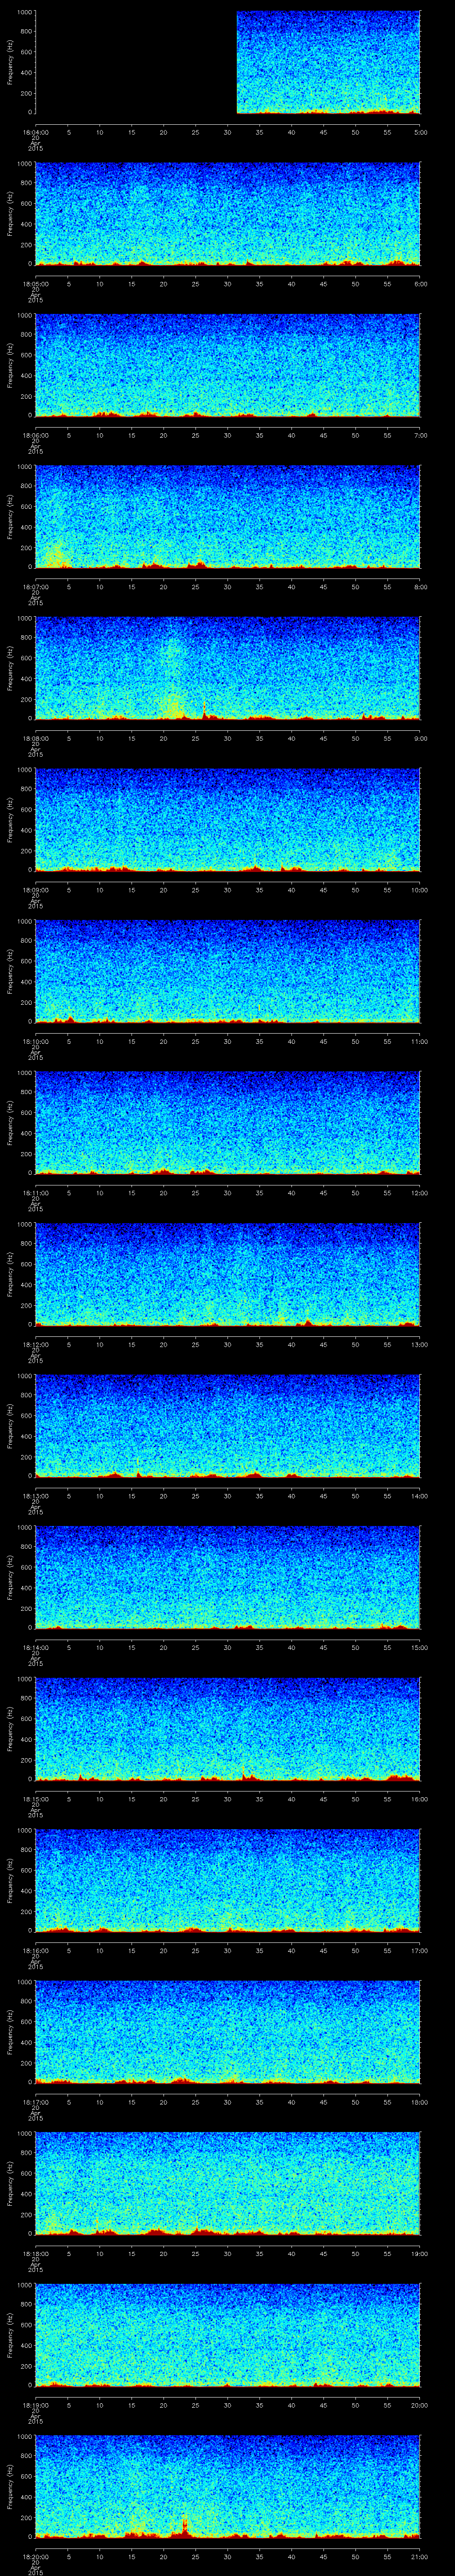Click the spectrogram panel starting at 18:20:00
The width and height of the screenshot is (455, 2576).
point(228,2486)
